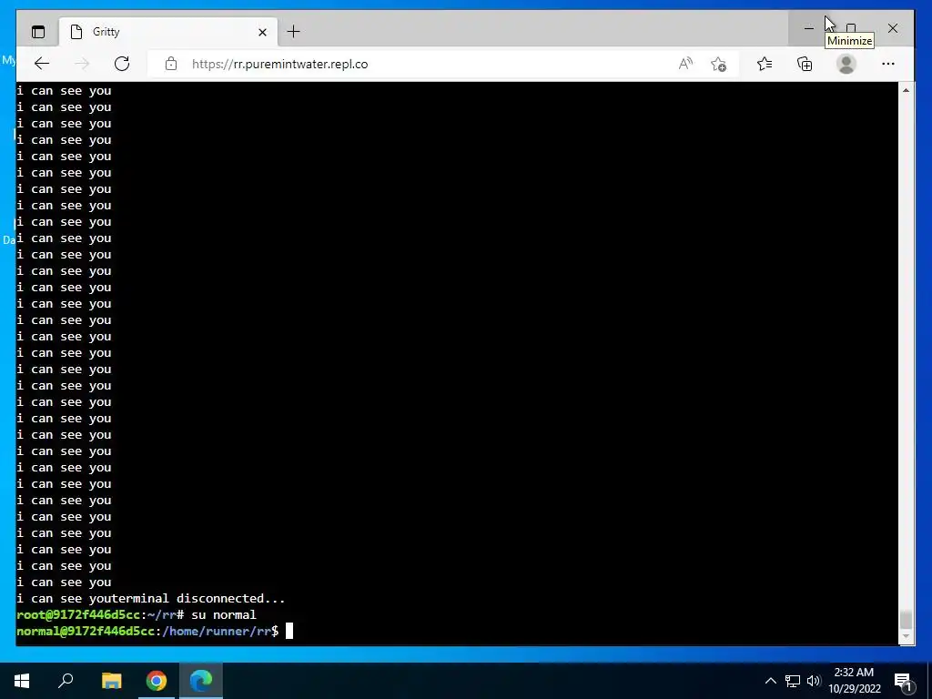Open the volume control icon
Image resolution: width=932 pixels, height=699 pixels.
click(813, 681)
